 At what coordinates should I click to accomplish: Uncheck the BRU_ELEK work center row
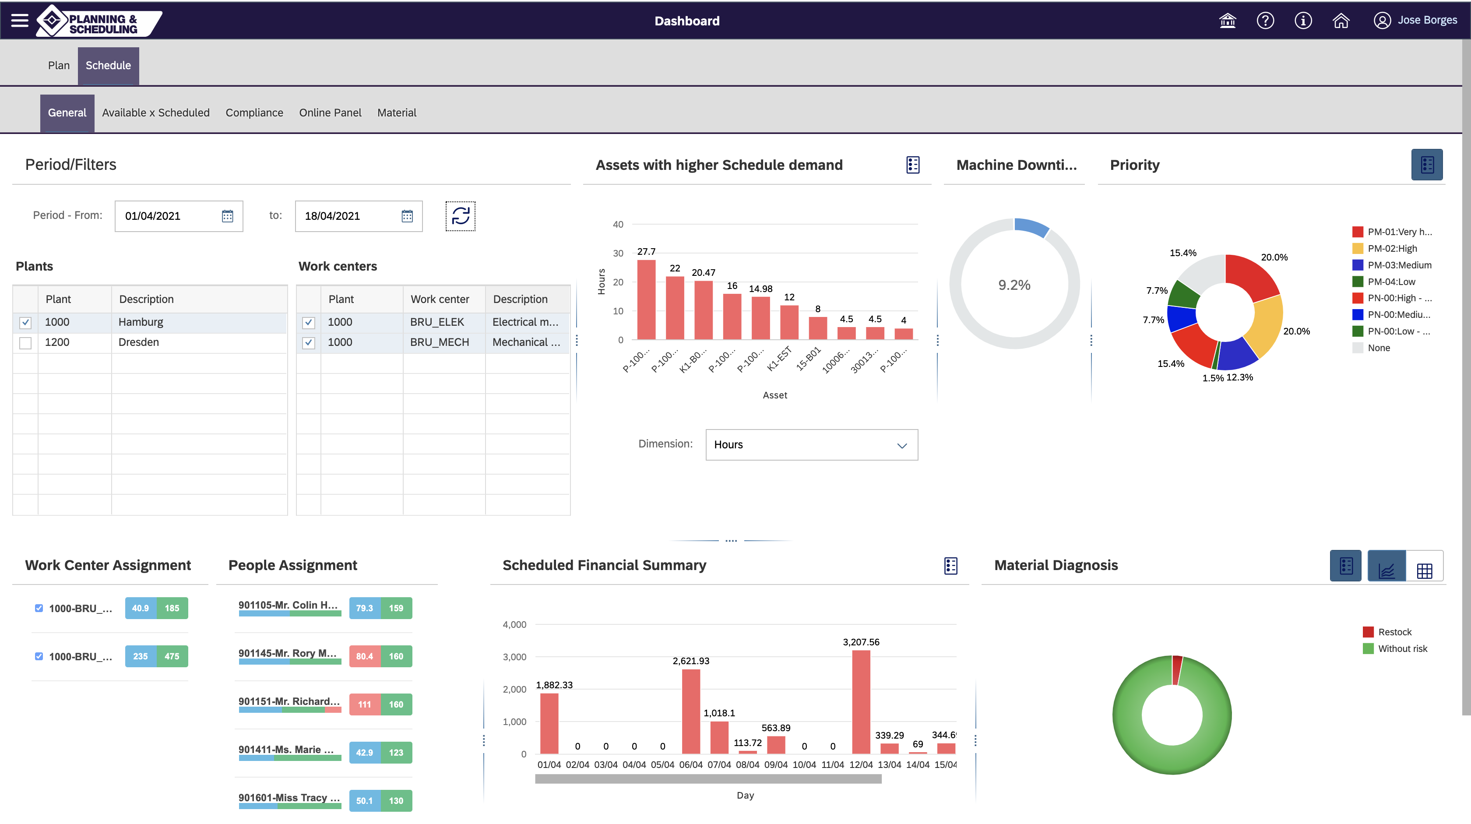tap(308, 323)
